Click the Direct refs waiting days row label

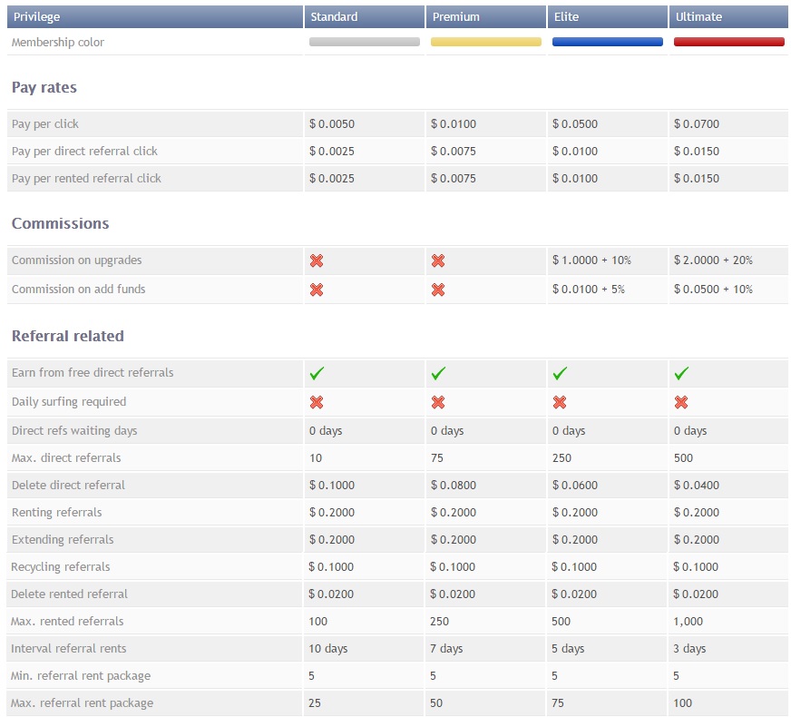coord(74,431)
